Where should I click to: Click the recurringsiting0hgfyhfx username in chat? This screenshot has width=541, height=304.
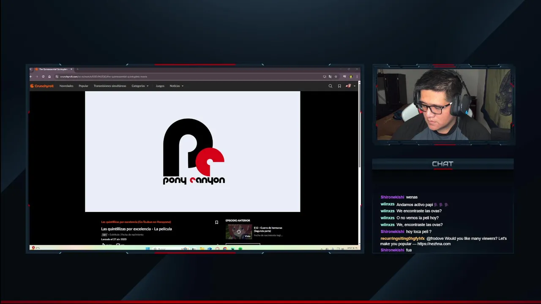[x=402, y=239]
